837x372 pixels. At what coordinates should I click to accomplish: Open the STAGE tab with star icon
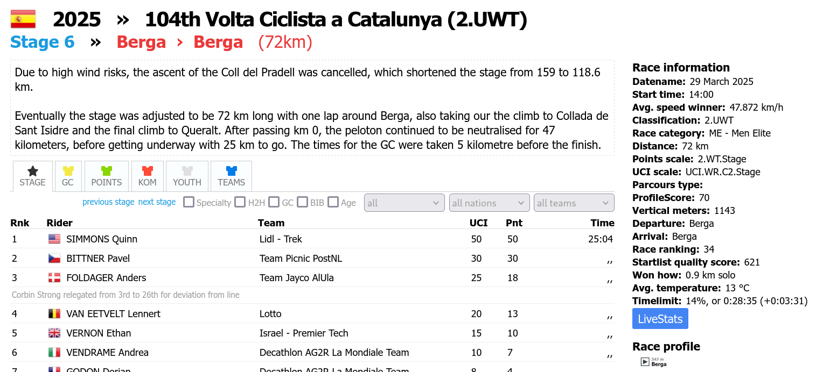33,176
